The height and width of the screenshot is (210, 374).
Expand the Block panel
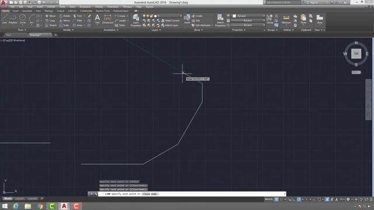199,30
